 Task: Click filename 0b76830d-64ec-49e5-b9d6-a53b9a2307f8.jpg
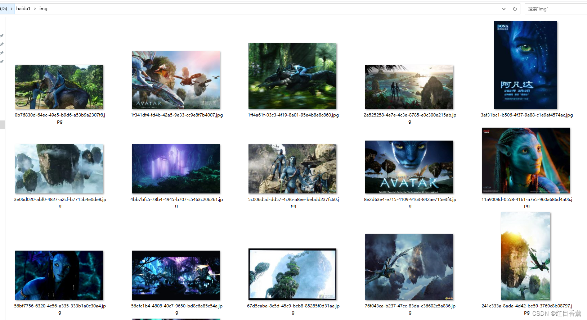point(60,118)
